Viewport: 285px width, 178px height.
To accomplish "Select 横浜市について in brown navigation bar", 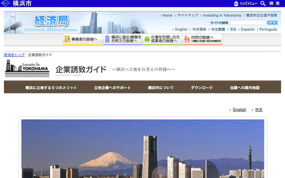I will 161,88.
